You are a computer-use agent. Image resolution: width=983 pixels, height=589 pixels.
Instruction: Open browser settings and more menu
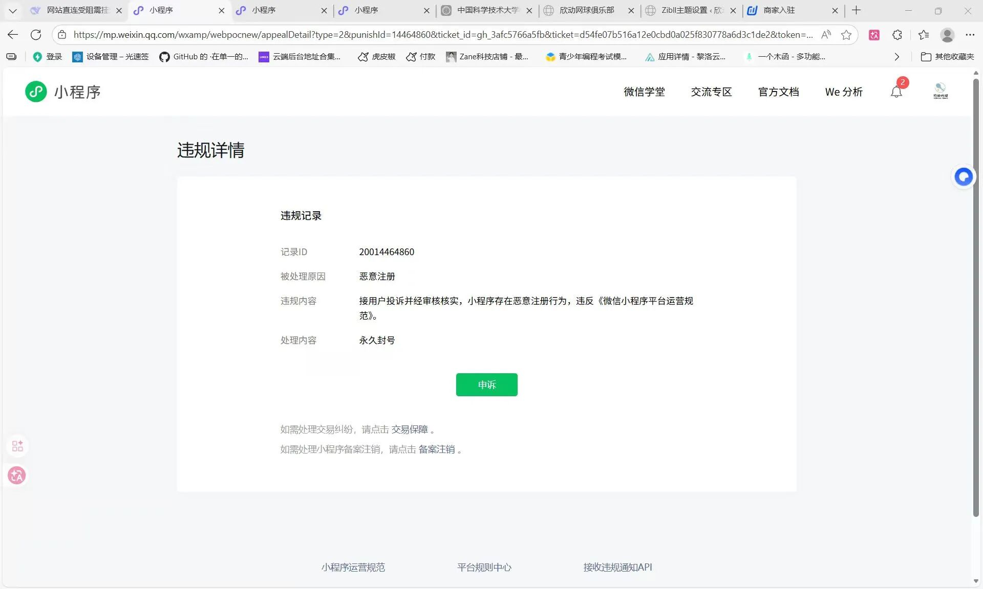click(x=970, y=35)
